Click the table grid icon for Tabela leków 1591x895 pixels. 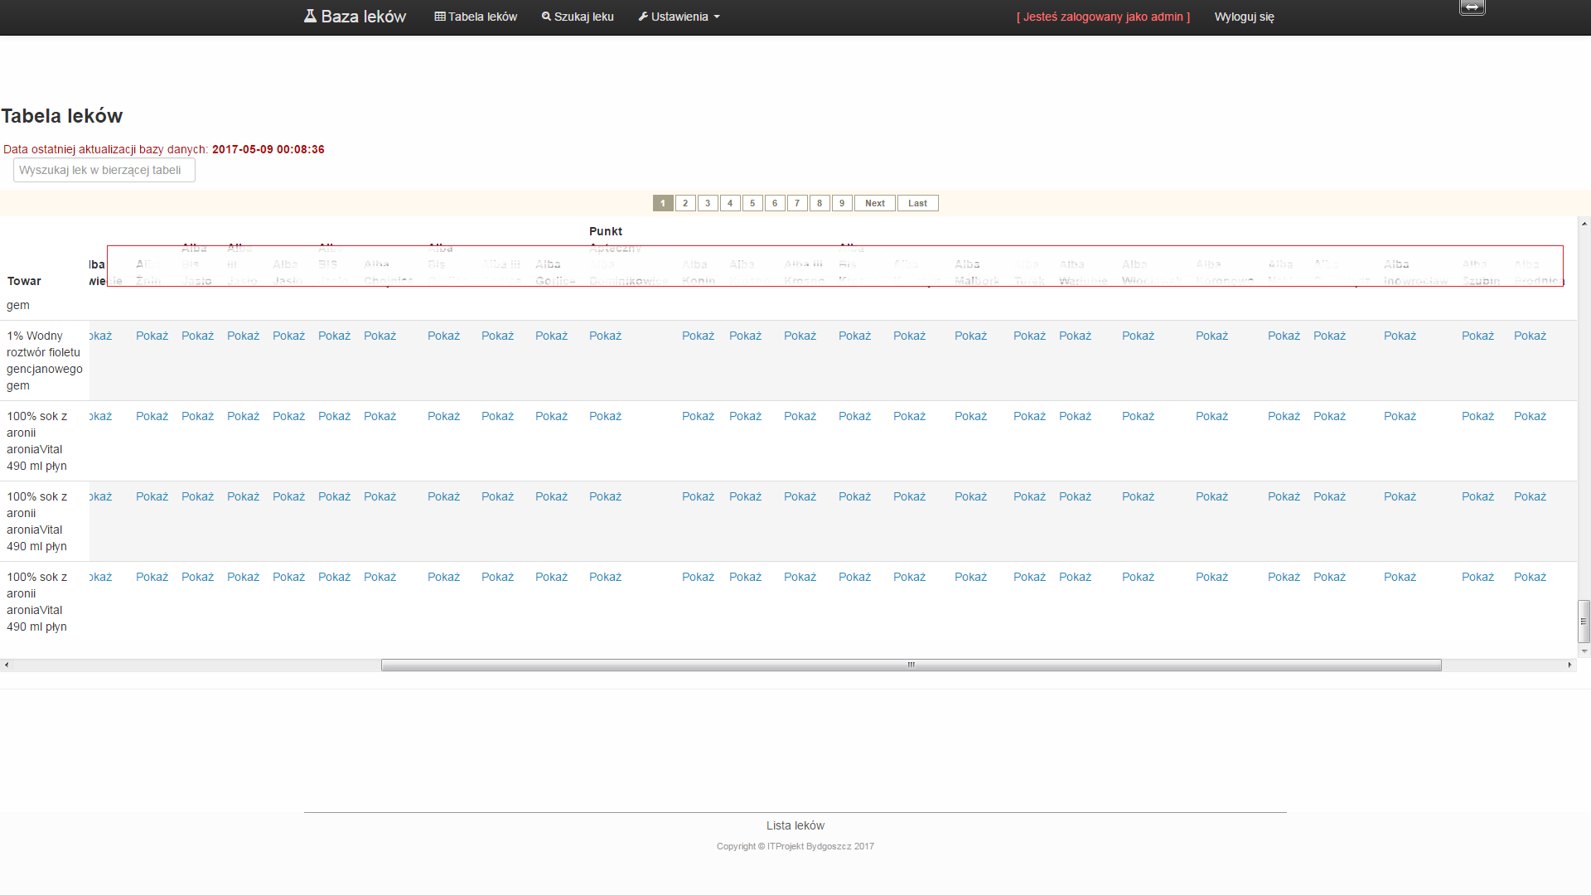click(x=440, y=17)
